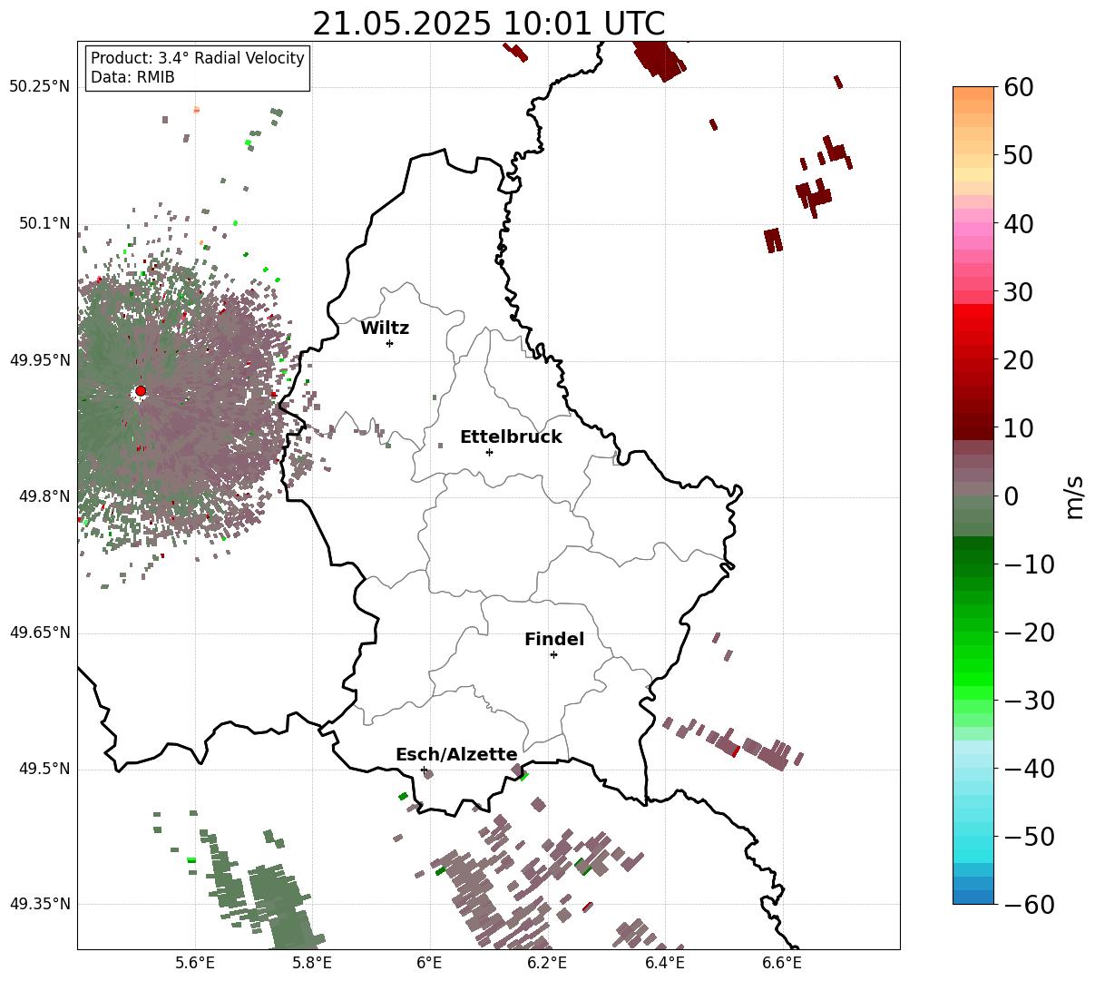Image resolution: width=1095 pixels, height=981 pixels.
Task: Click the 'Product: 3.4° Radial Velocity' label
Action: pos(198,58)
